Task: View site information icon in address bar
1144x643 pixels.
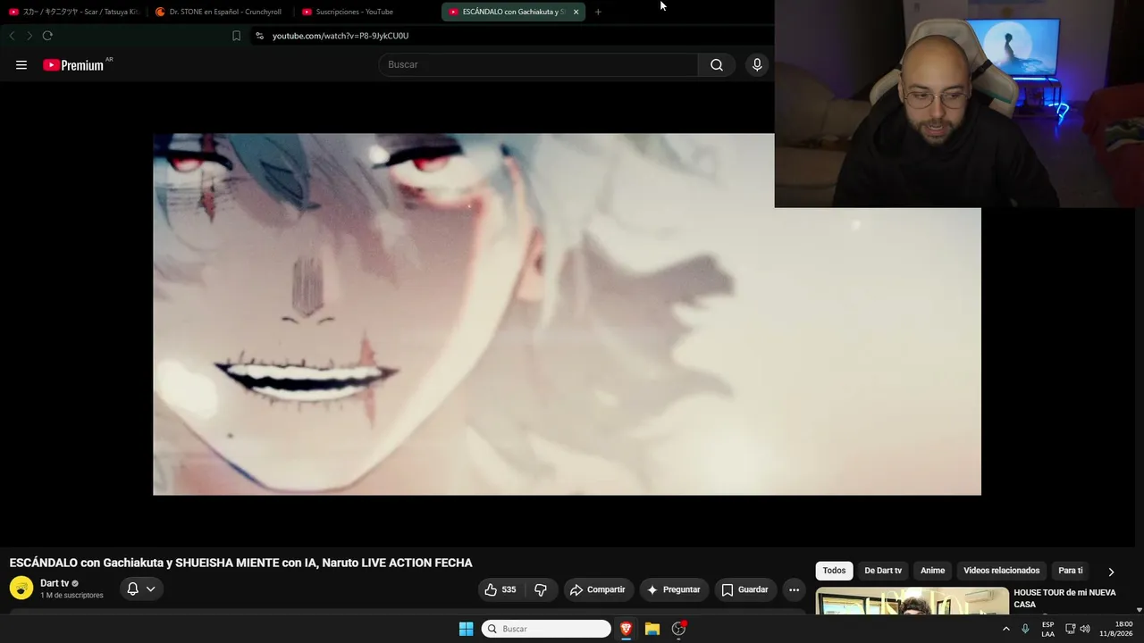Action: point(259,36)
